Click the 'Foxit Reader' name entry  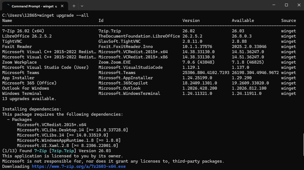17,47
